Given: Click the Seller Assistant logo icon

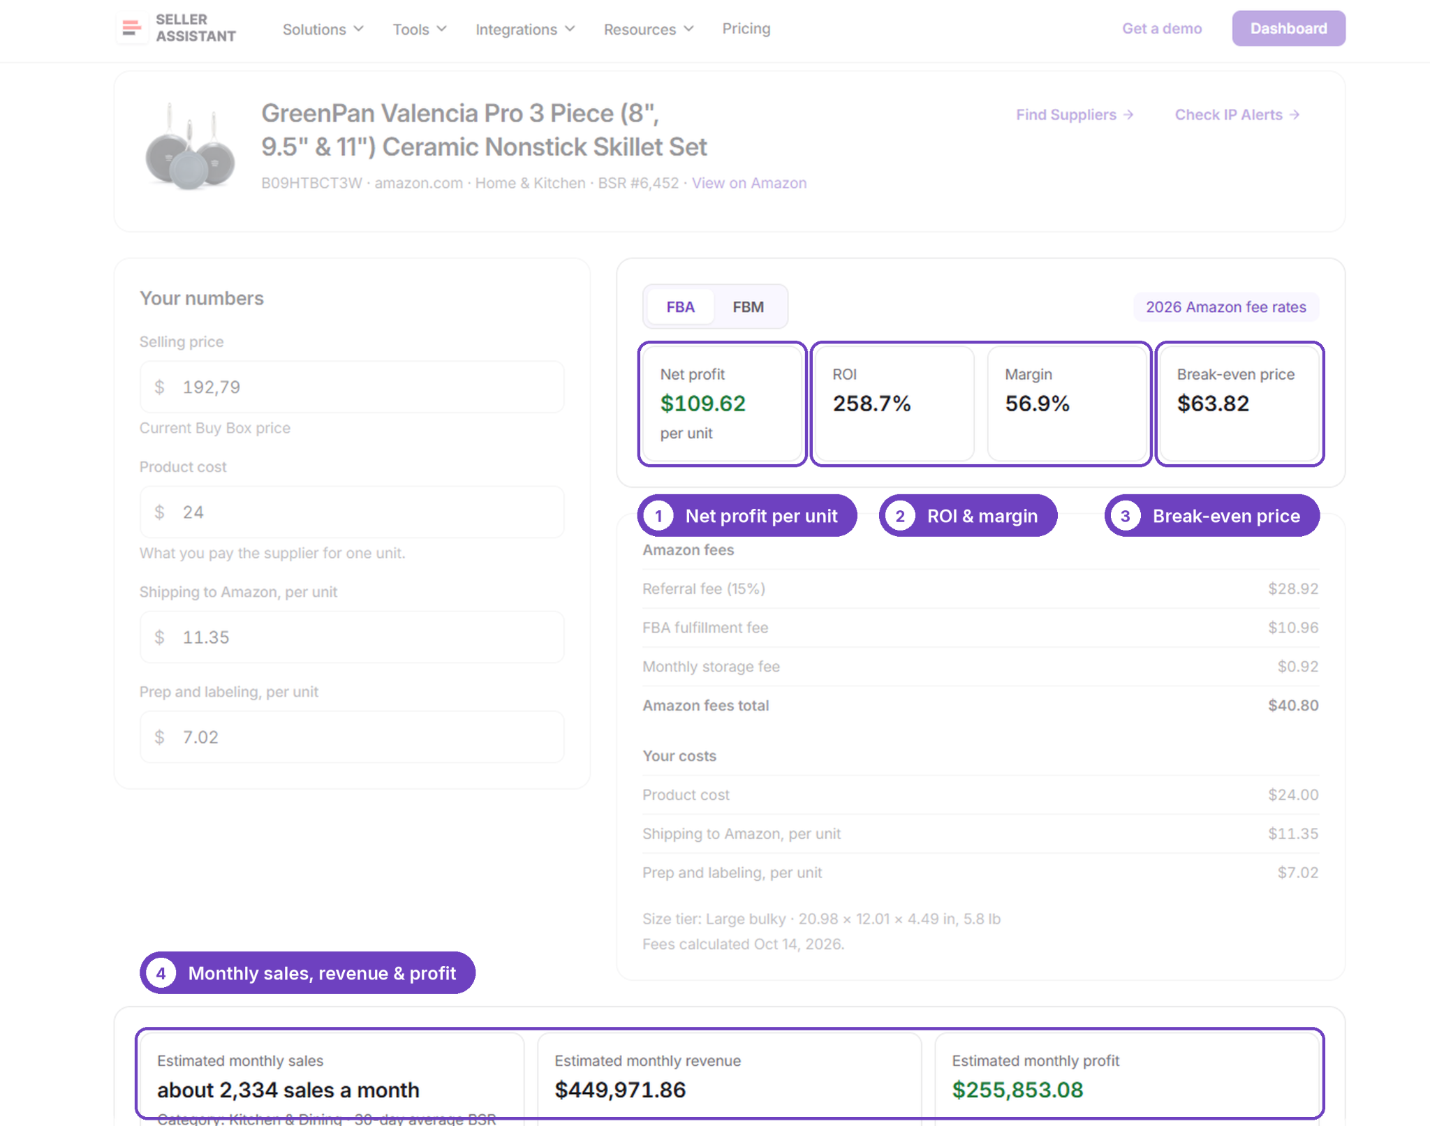Looking at the screenshot, I should (x=131, y=28).
